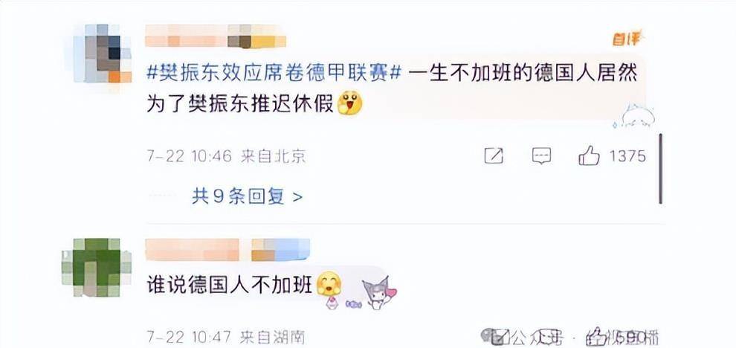The image size is (736, 348).
Task: Click the smiling emoji in second comment
Action: (x=329, y=285)
